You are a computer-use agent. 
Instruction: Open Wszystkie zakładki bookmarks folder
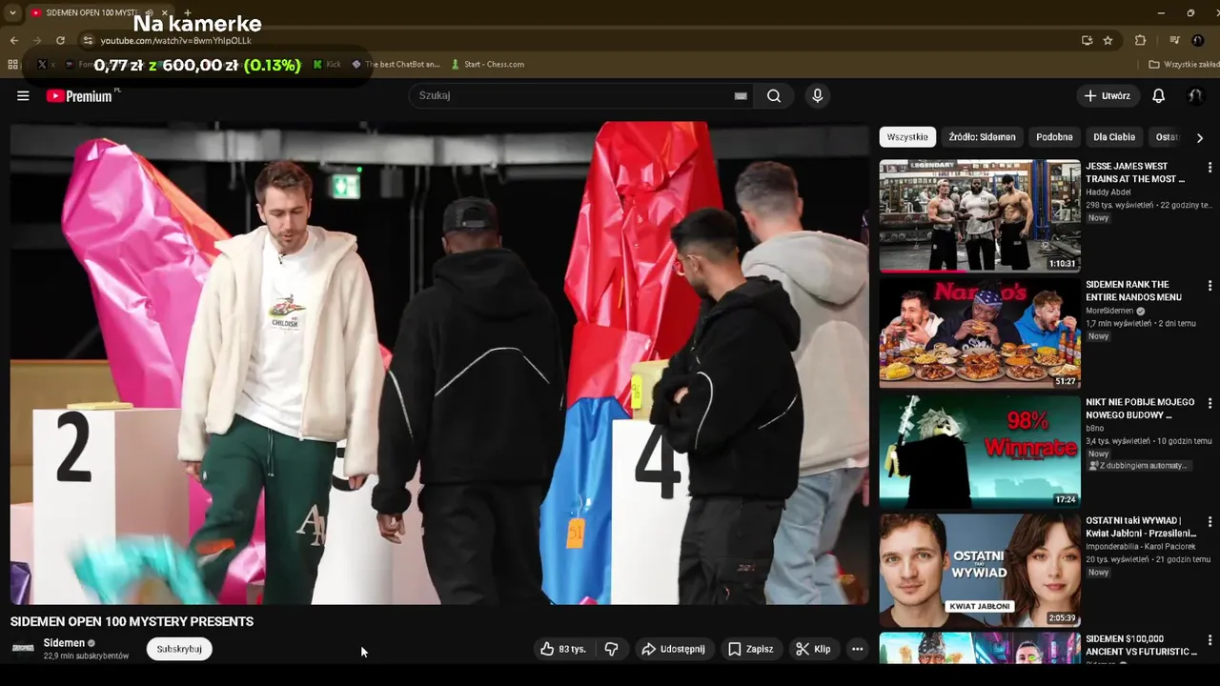point(1184,65)
